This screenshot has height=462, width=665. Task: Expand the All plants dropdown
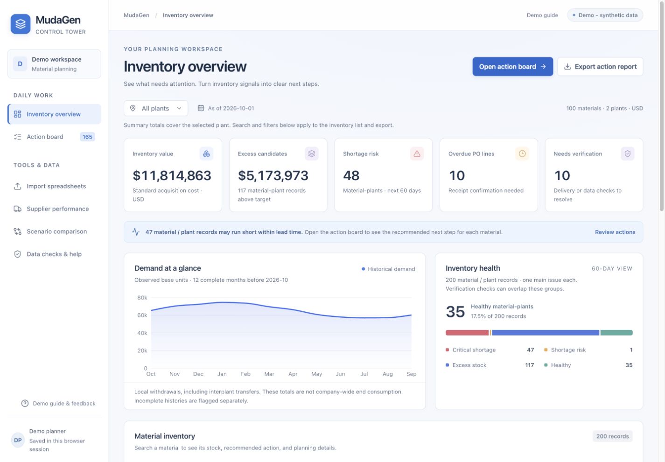[156, 108]
